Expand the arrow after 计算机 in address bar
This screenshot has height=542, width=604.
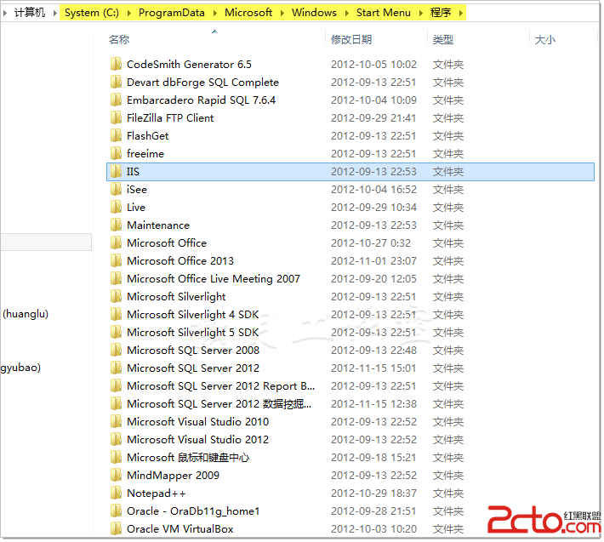click(x=55, y=13)
